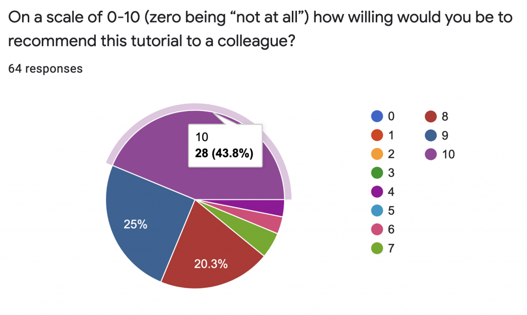Image resolution: width=527 pixels, height=315 pixels.
Task: Select the green legend dot for 3
Action: (x=378, y=173)
